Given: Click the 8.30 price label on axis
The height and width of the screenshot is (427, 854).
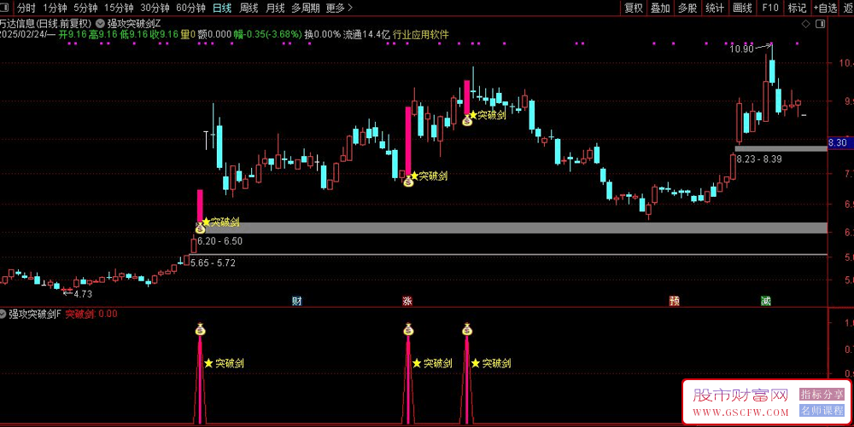Looking at the screenshot, I should [839, 143].
